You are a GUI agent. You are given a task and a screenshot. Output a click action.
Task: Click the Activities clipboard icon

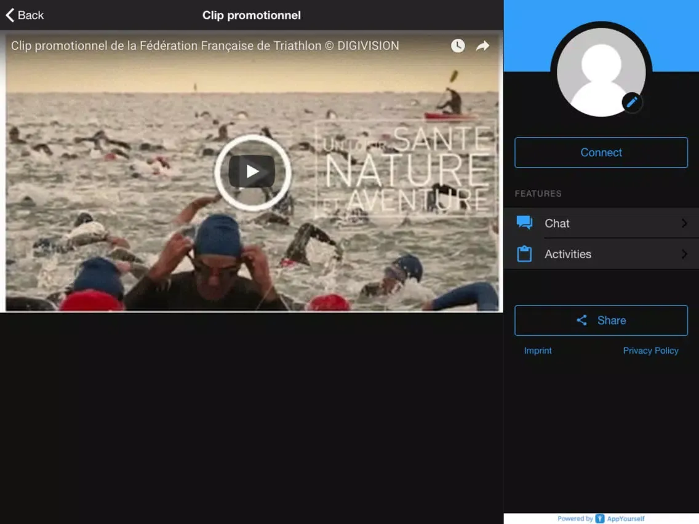pos(524,253)
